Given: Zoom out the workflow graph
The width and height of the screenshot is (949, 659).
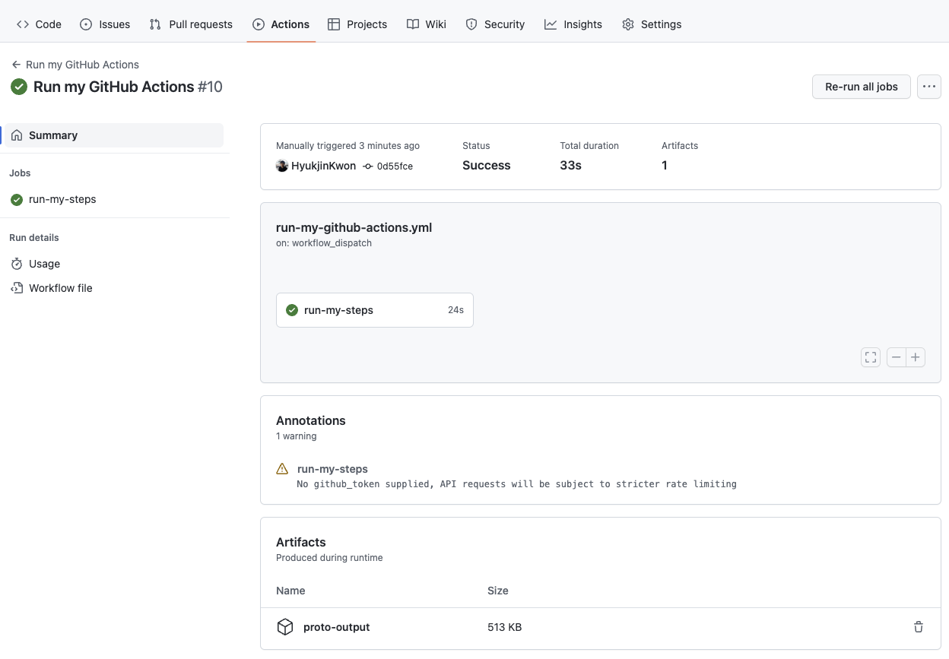Looking at the screenshot, I should 897,357.
